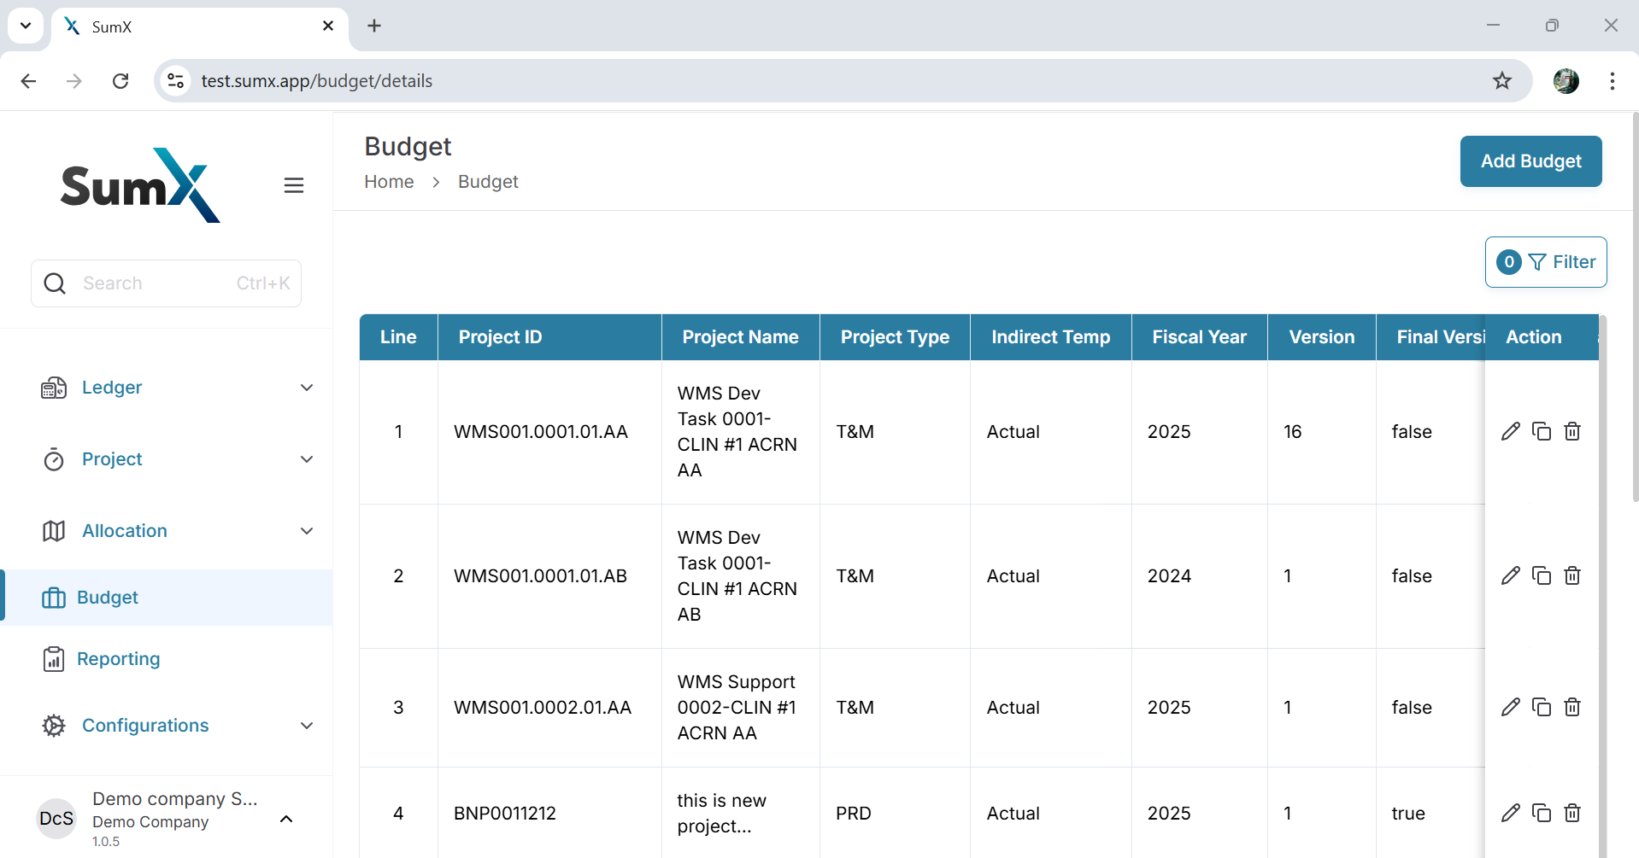Screen dimensions: 1639x858
Task: Click the Line column header
Action: coord(398,337)
